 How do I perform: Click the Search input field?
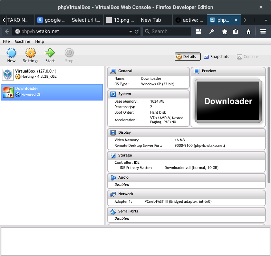(167, 31)
